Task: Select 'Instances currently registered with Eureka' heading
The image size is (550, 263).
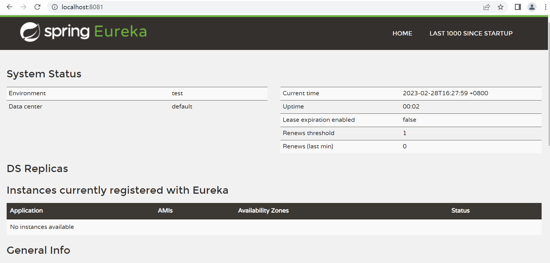Action: point(117,190)
